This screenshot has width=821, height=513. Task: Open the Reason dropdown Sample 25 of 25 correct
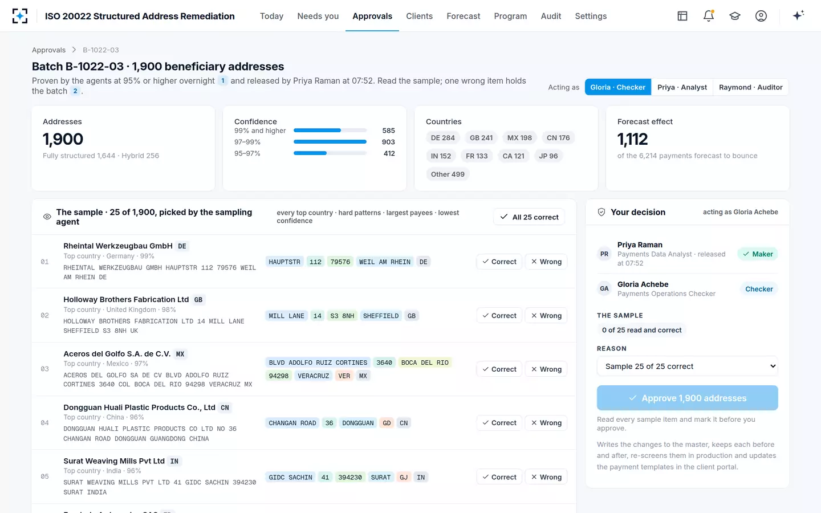tap(687, 367)
